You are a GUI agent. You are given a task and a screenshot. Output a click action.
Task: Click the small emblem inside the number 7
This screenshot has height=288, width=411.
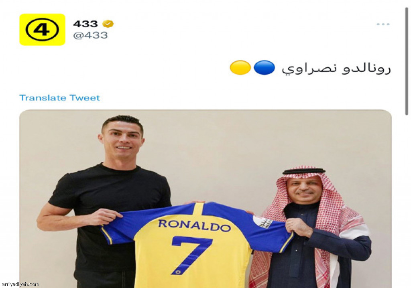pos(178,272)
